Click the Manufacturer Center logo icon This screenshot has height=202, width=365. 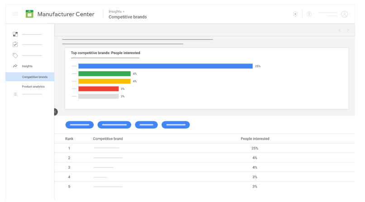[x=29, y=14]
